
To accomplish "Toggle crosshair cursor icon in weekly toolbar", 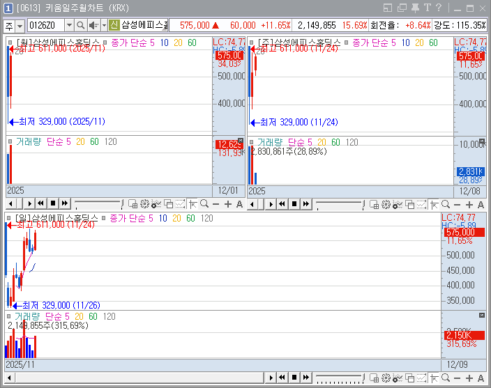I will [435, 205].
